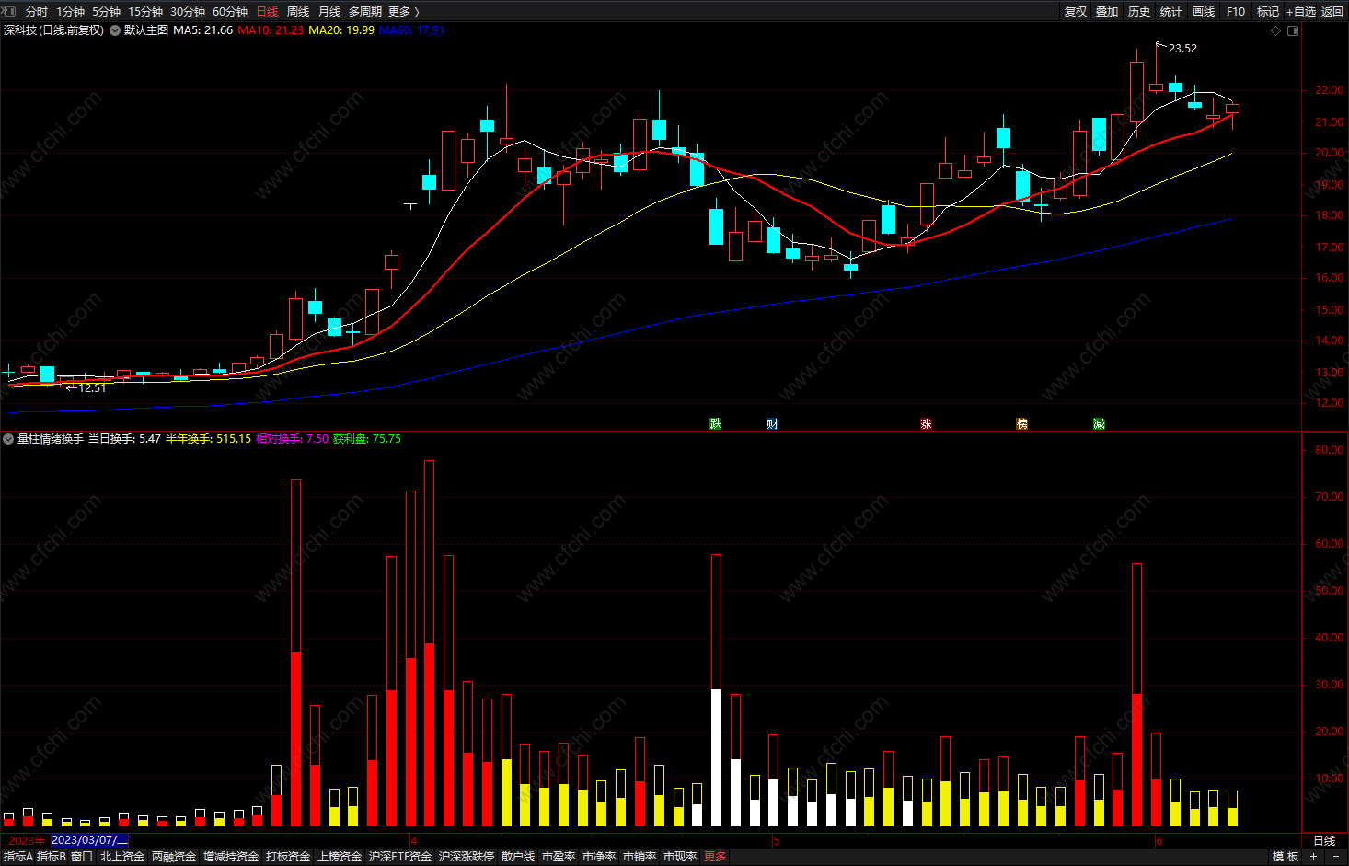Open the dropdown arrow before 默认主图

(x=115, y=30)
